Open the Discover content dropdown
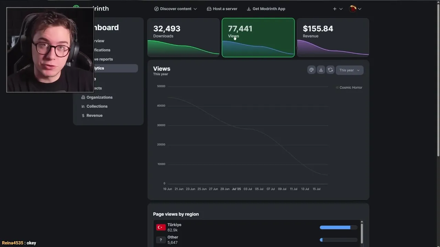This screenshot has height=247, width=440. pos(175,9)
